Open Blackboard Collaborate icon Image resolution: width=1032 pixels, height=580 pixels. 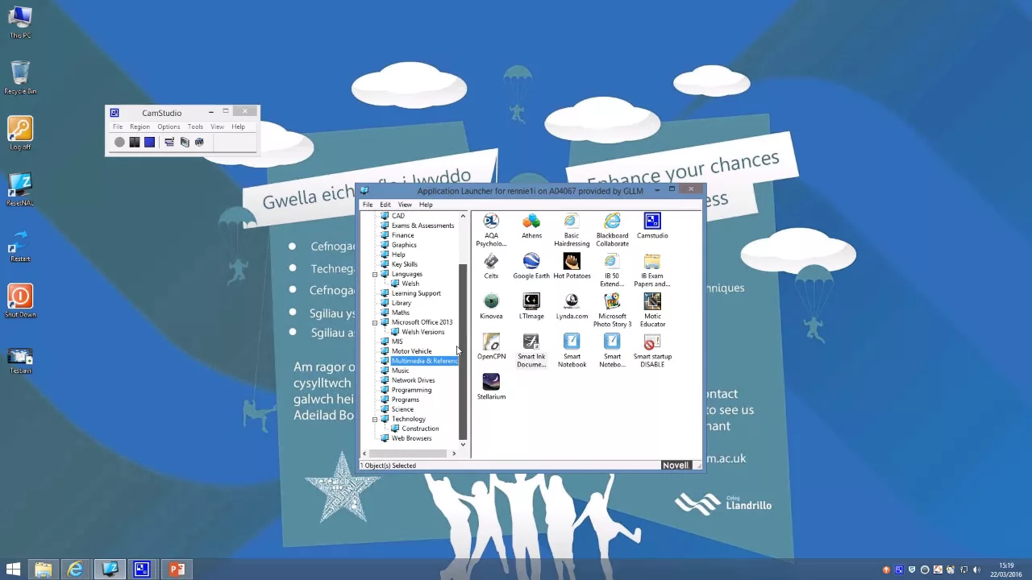coord(612,230)
